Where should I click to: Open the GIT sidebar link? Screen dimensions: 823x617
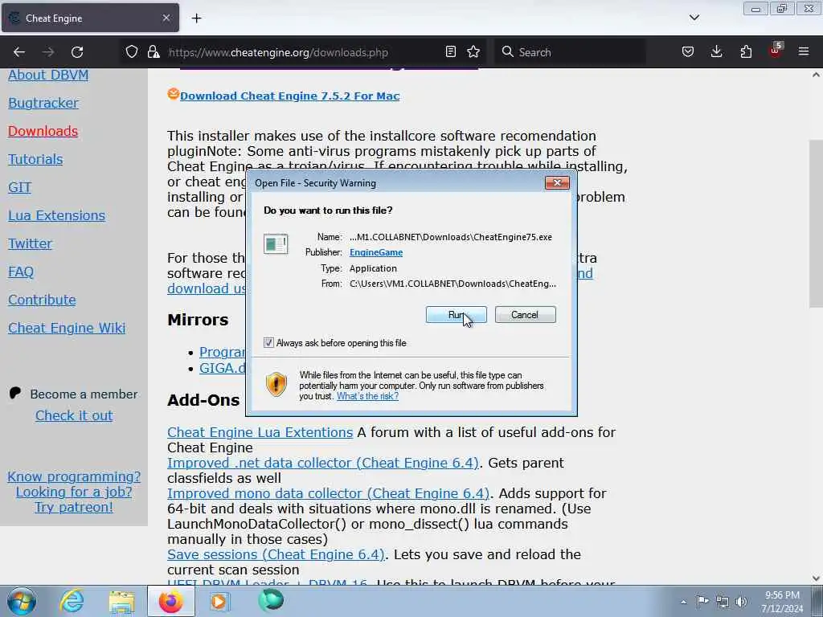(x=20, y=187)
